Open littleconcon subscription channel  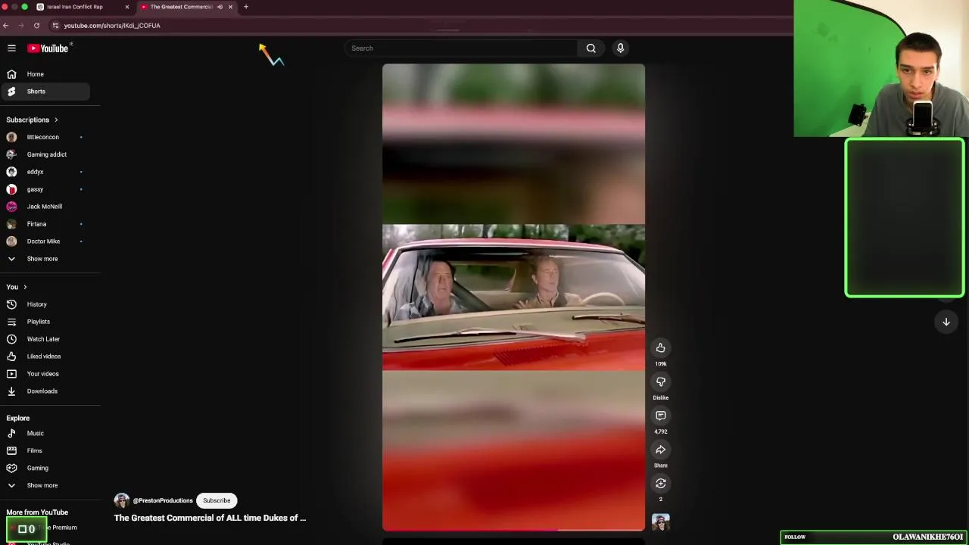tap(45, 137)
